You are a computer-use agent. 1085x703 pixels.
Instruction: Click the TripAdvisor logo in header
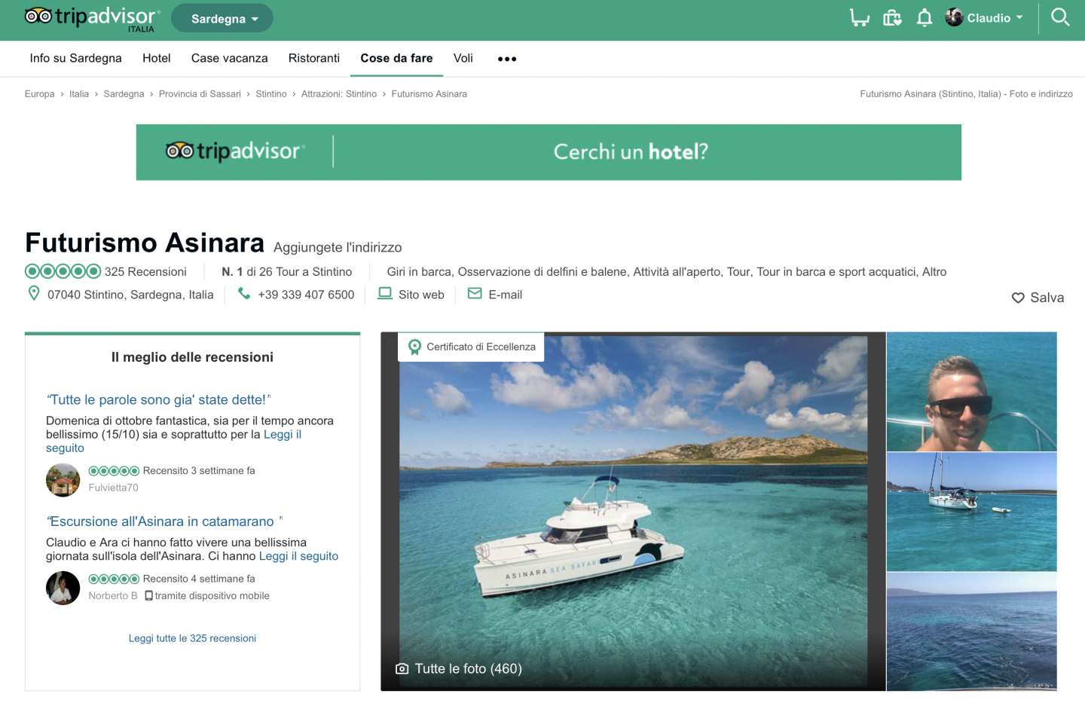click(x=92, y=18)
